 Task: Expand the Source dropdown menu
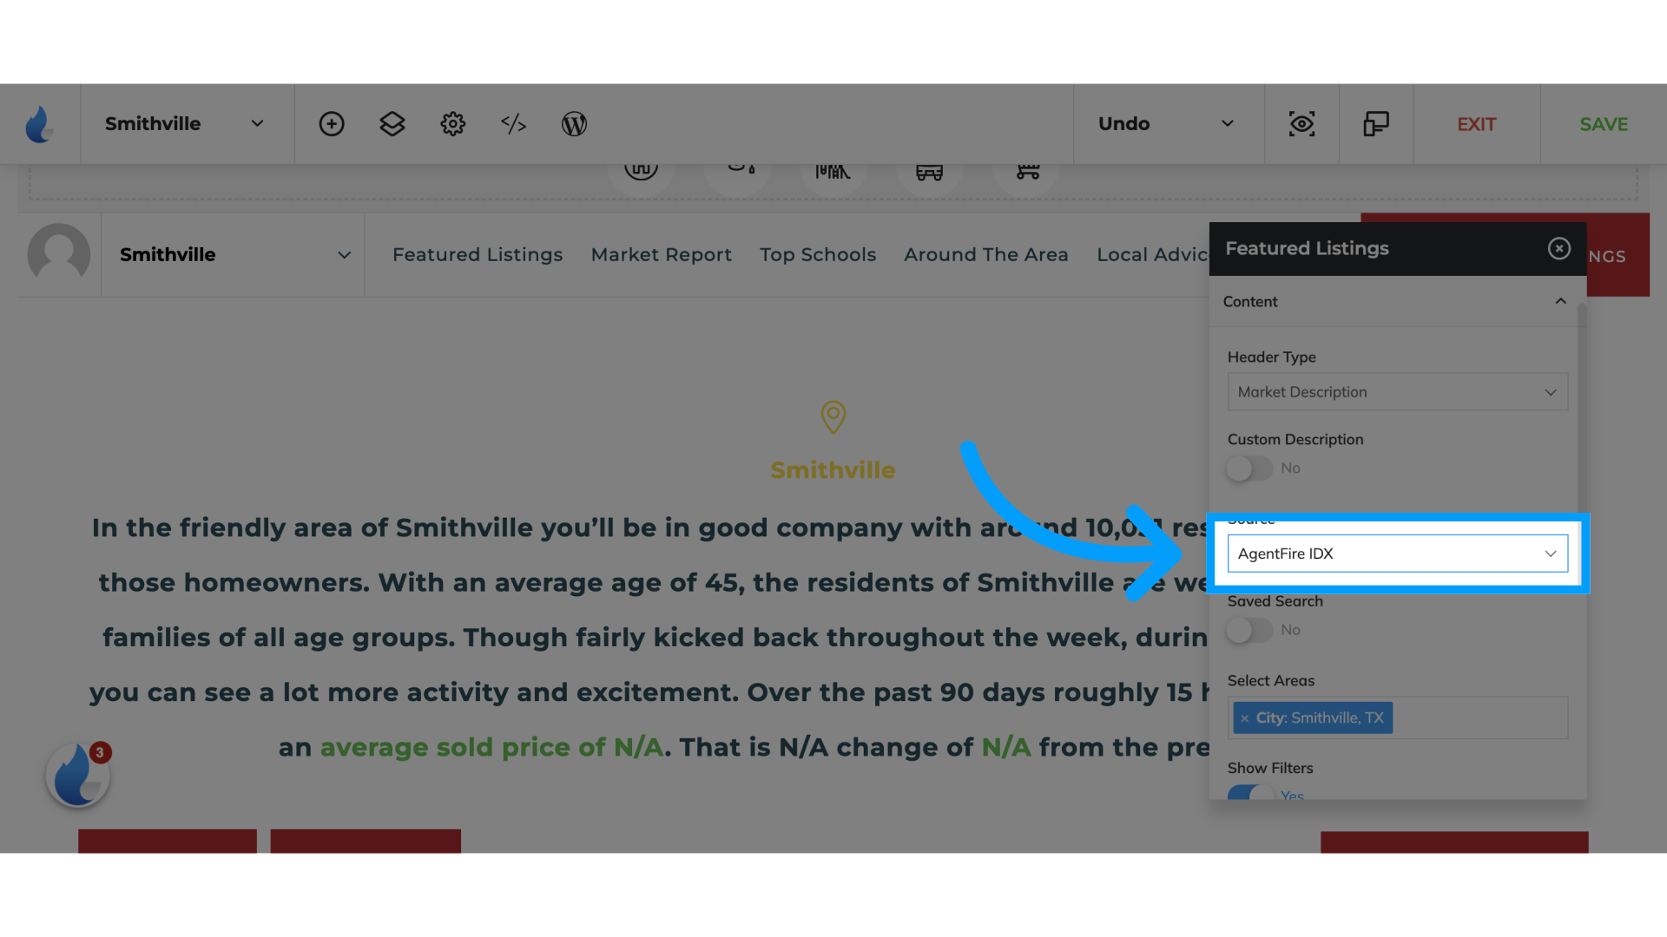[x=1397, y=554]
